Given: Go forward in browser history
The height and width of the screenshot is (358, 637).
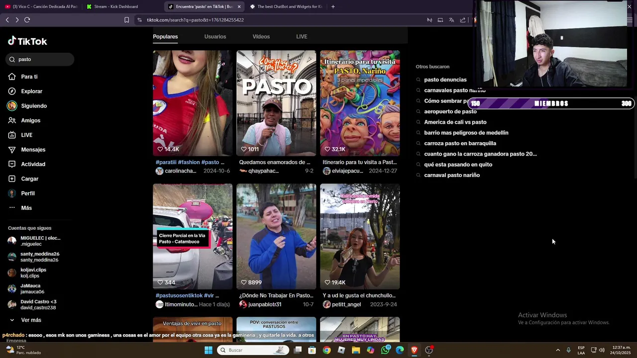Looking at the screenshot, I should (x=17, y=20).
